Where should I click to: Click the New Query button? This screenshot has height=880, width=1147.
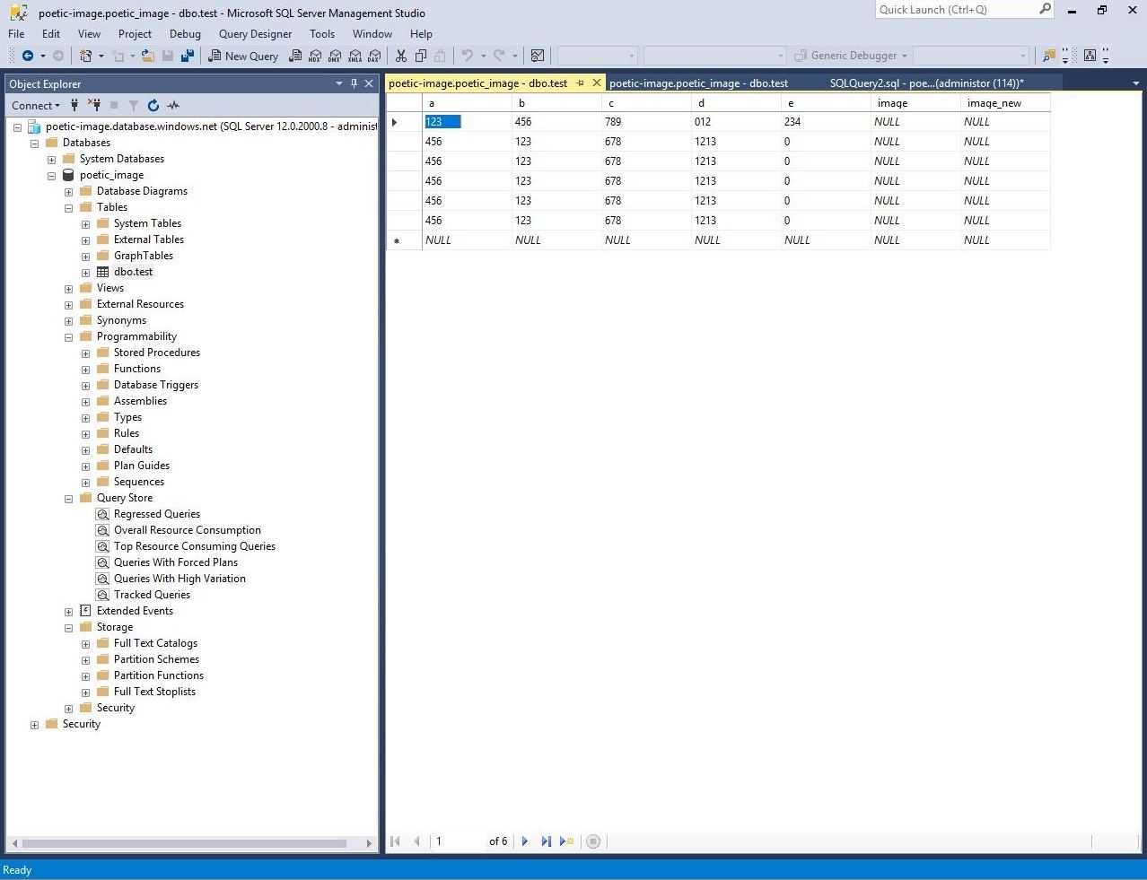pos(243,56)
